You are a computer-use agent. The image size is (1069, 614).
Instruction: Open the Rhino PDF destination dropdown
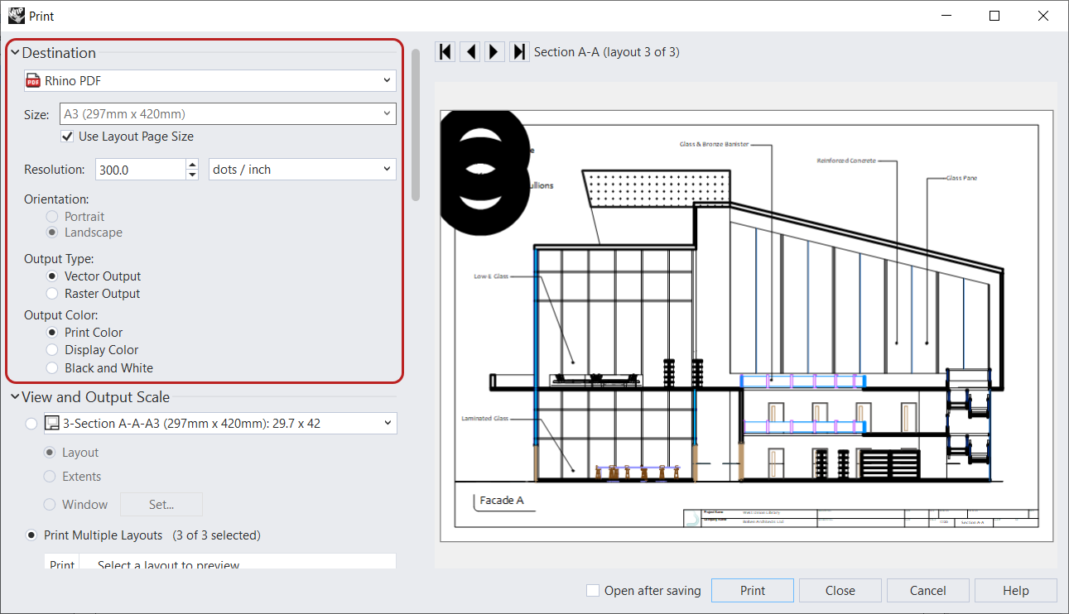click(x=387, y=80)
